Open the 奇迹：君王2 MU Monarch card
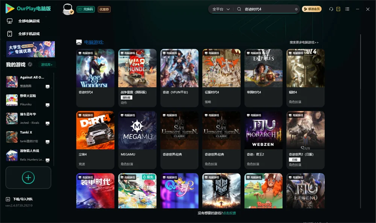 pos(264,140)
